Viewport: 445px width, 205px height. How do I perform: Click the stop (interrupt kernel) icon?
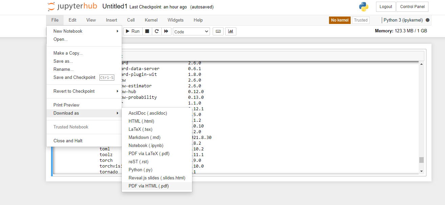pyautogui.click(x=147, y=31)
